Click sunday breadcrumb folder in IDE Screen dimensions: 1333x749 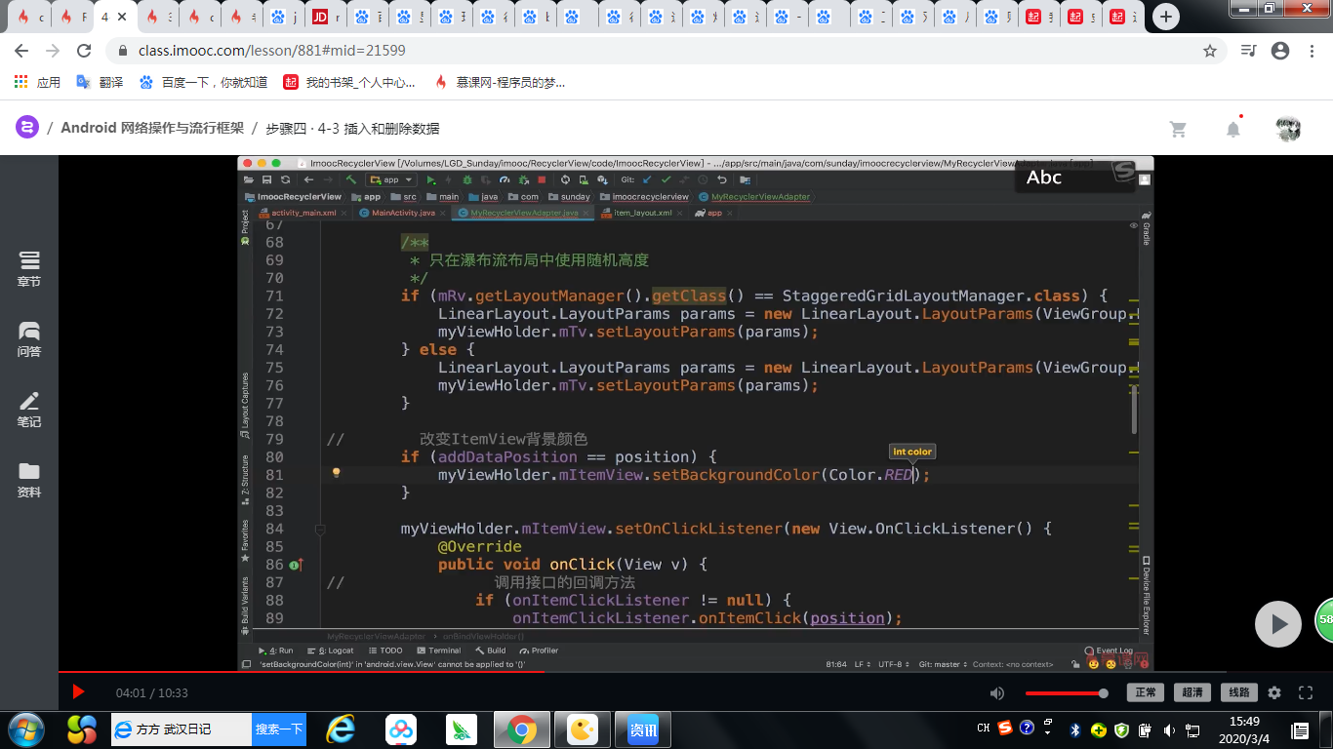coord(569,197)
